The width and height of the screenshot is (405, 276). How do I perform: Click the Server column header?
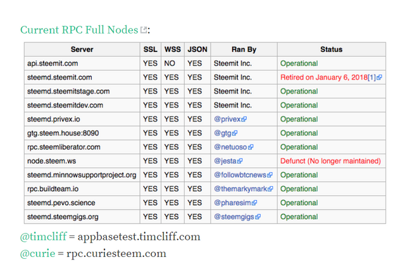pyautogui.click(x=82, y=49)
